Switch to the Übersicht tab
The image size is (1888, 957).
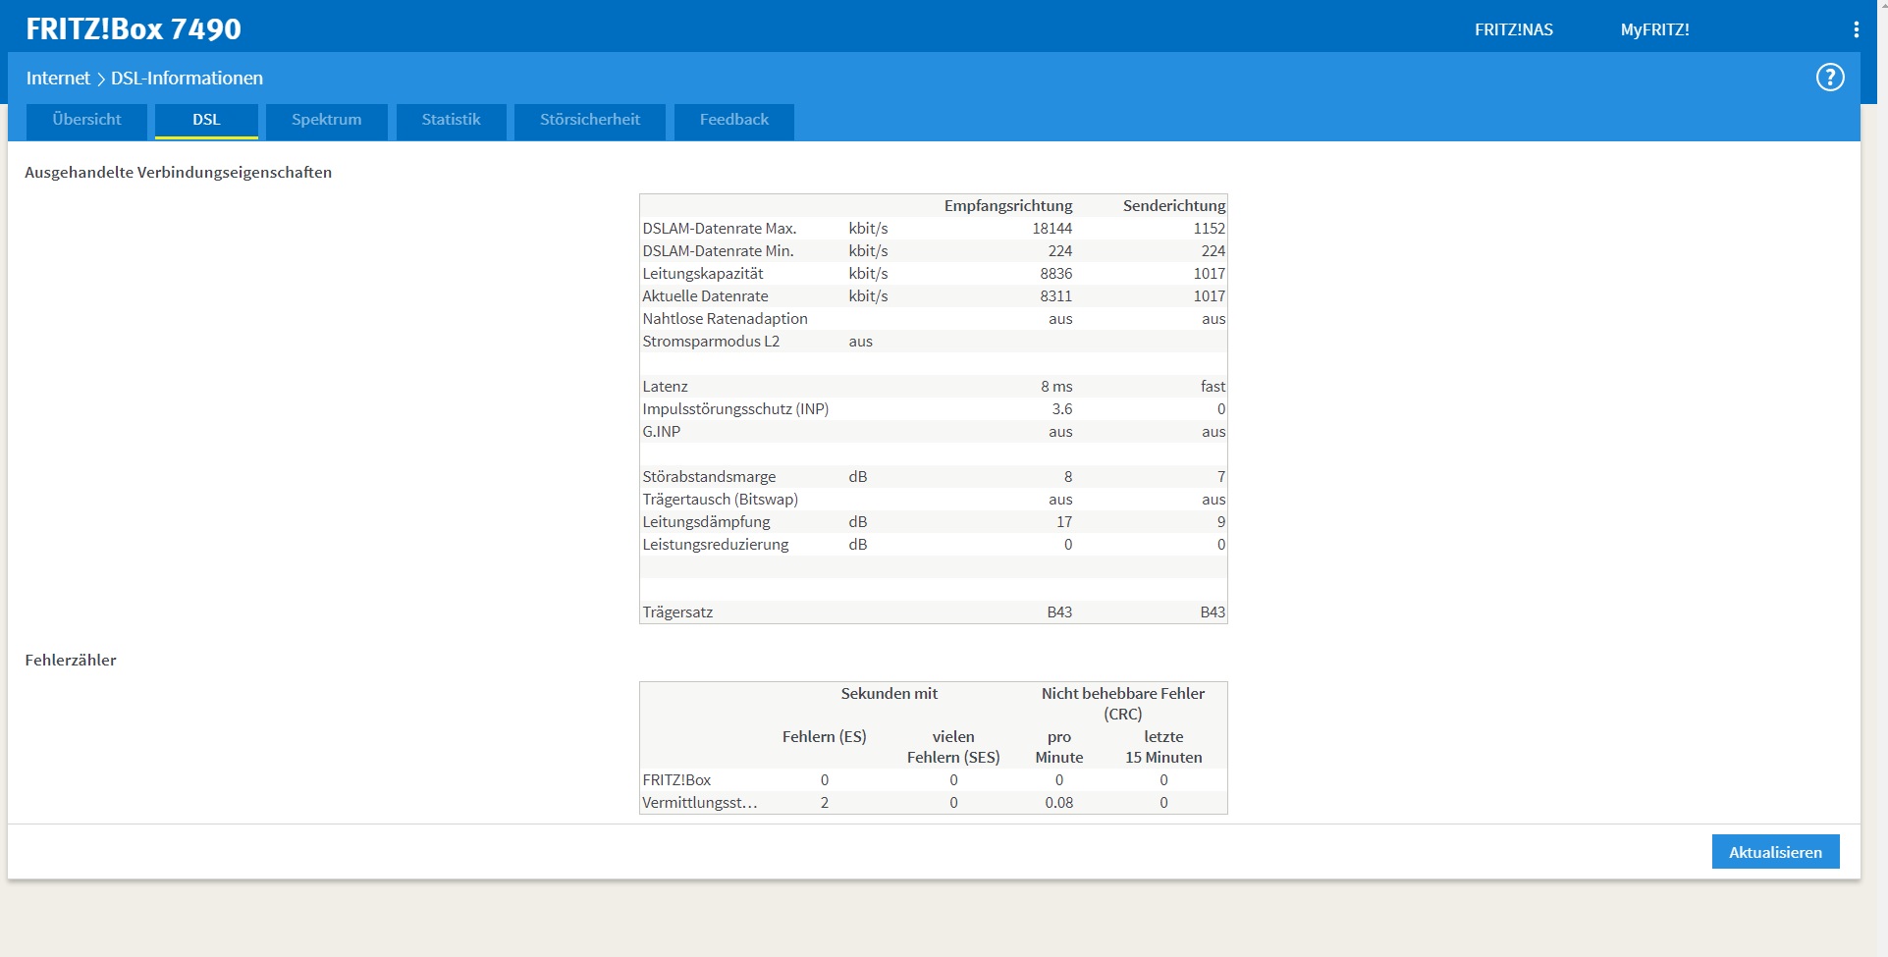[86, 122]
